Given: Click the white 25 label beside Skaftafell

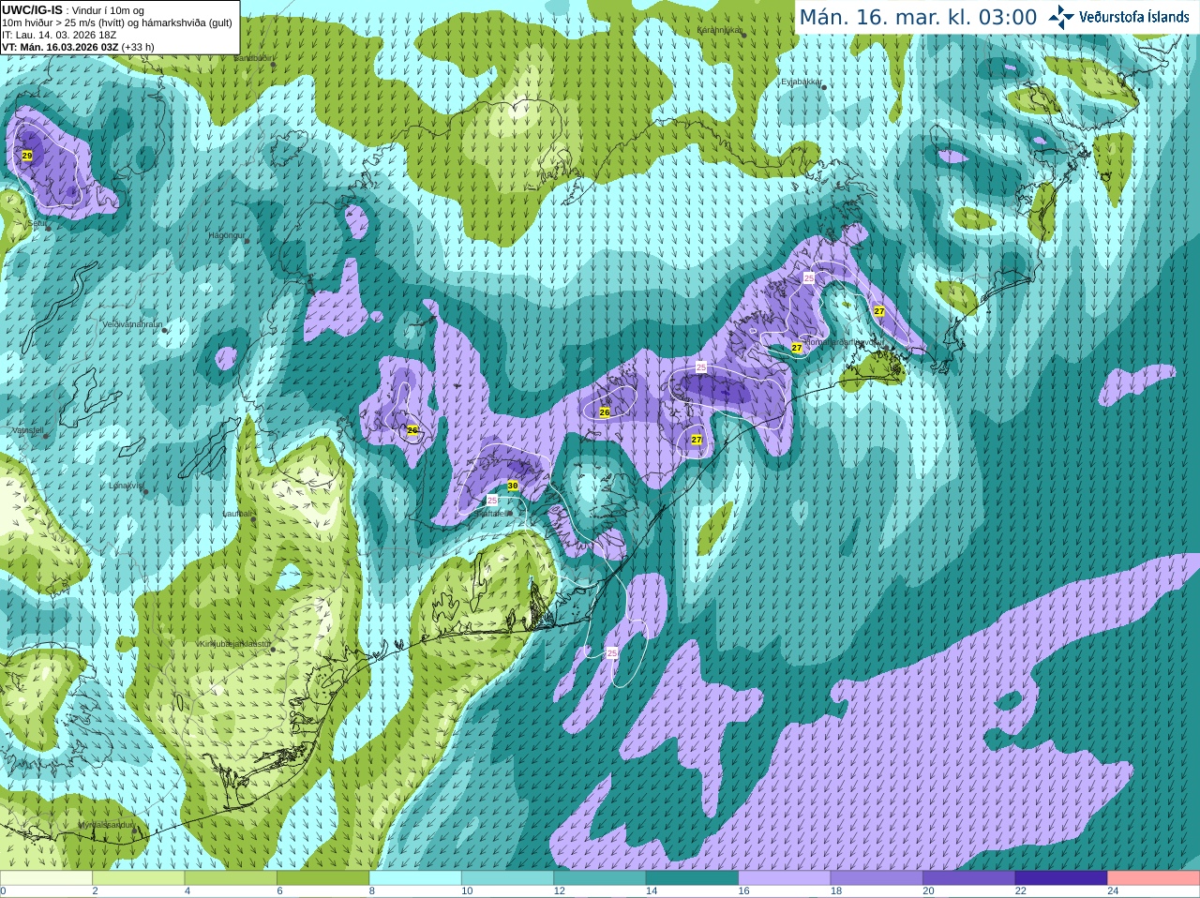Looking at the screenshot, I should [492, 501].
